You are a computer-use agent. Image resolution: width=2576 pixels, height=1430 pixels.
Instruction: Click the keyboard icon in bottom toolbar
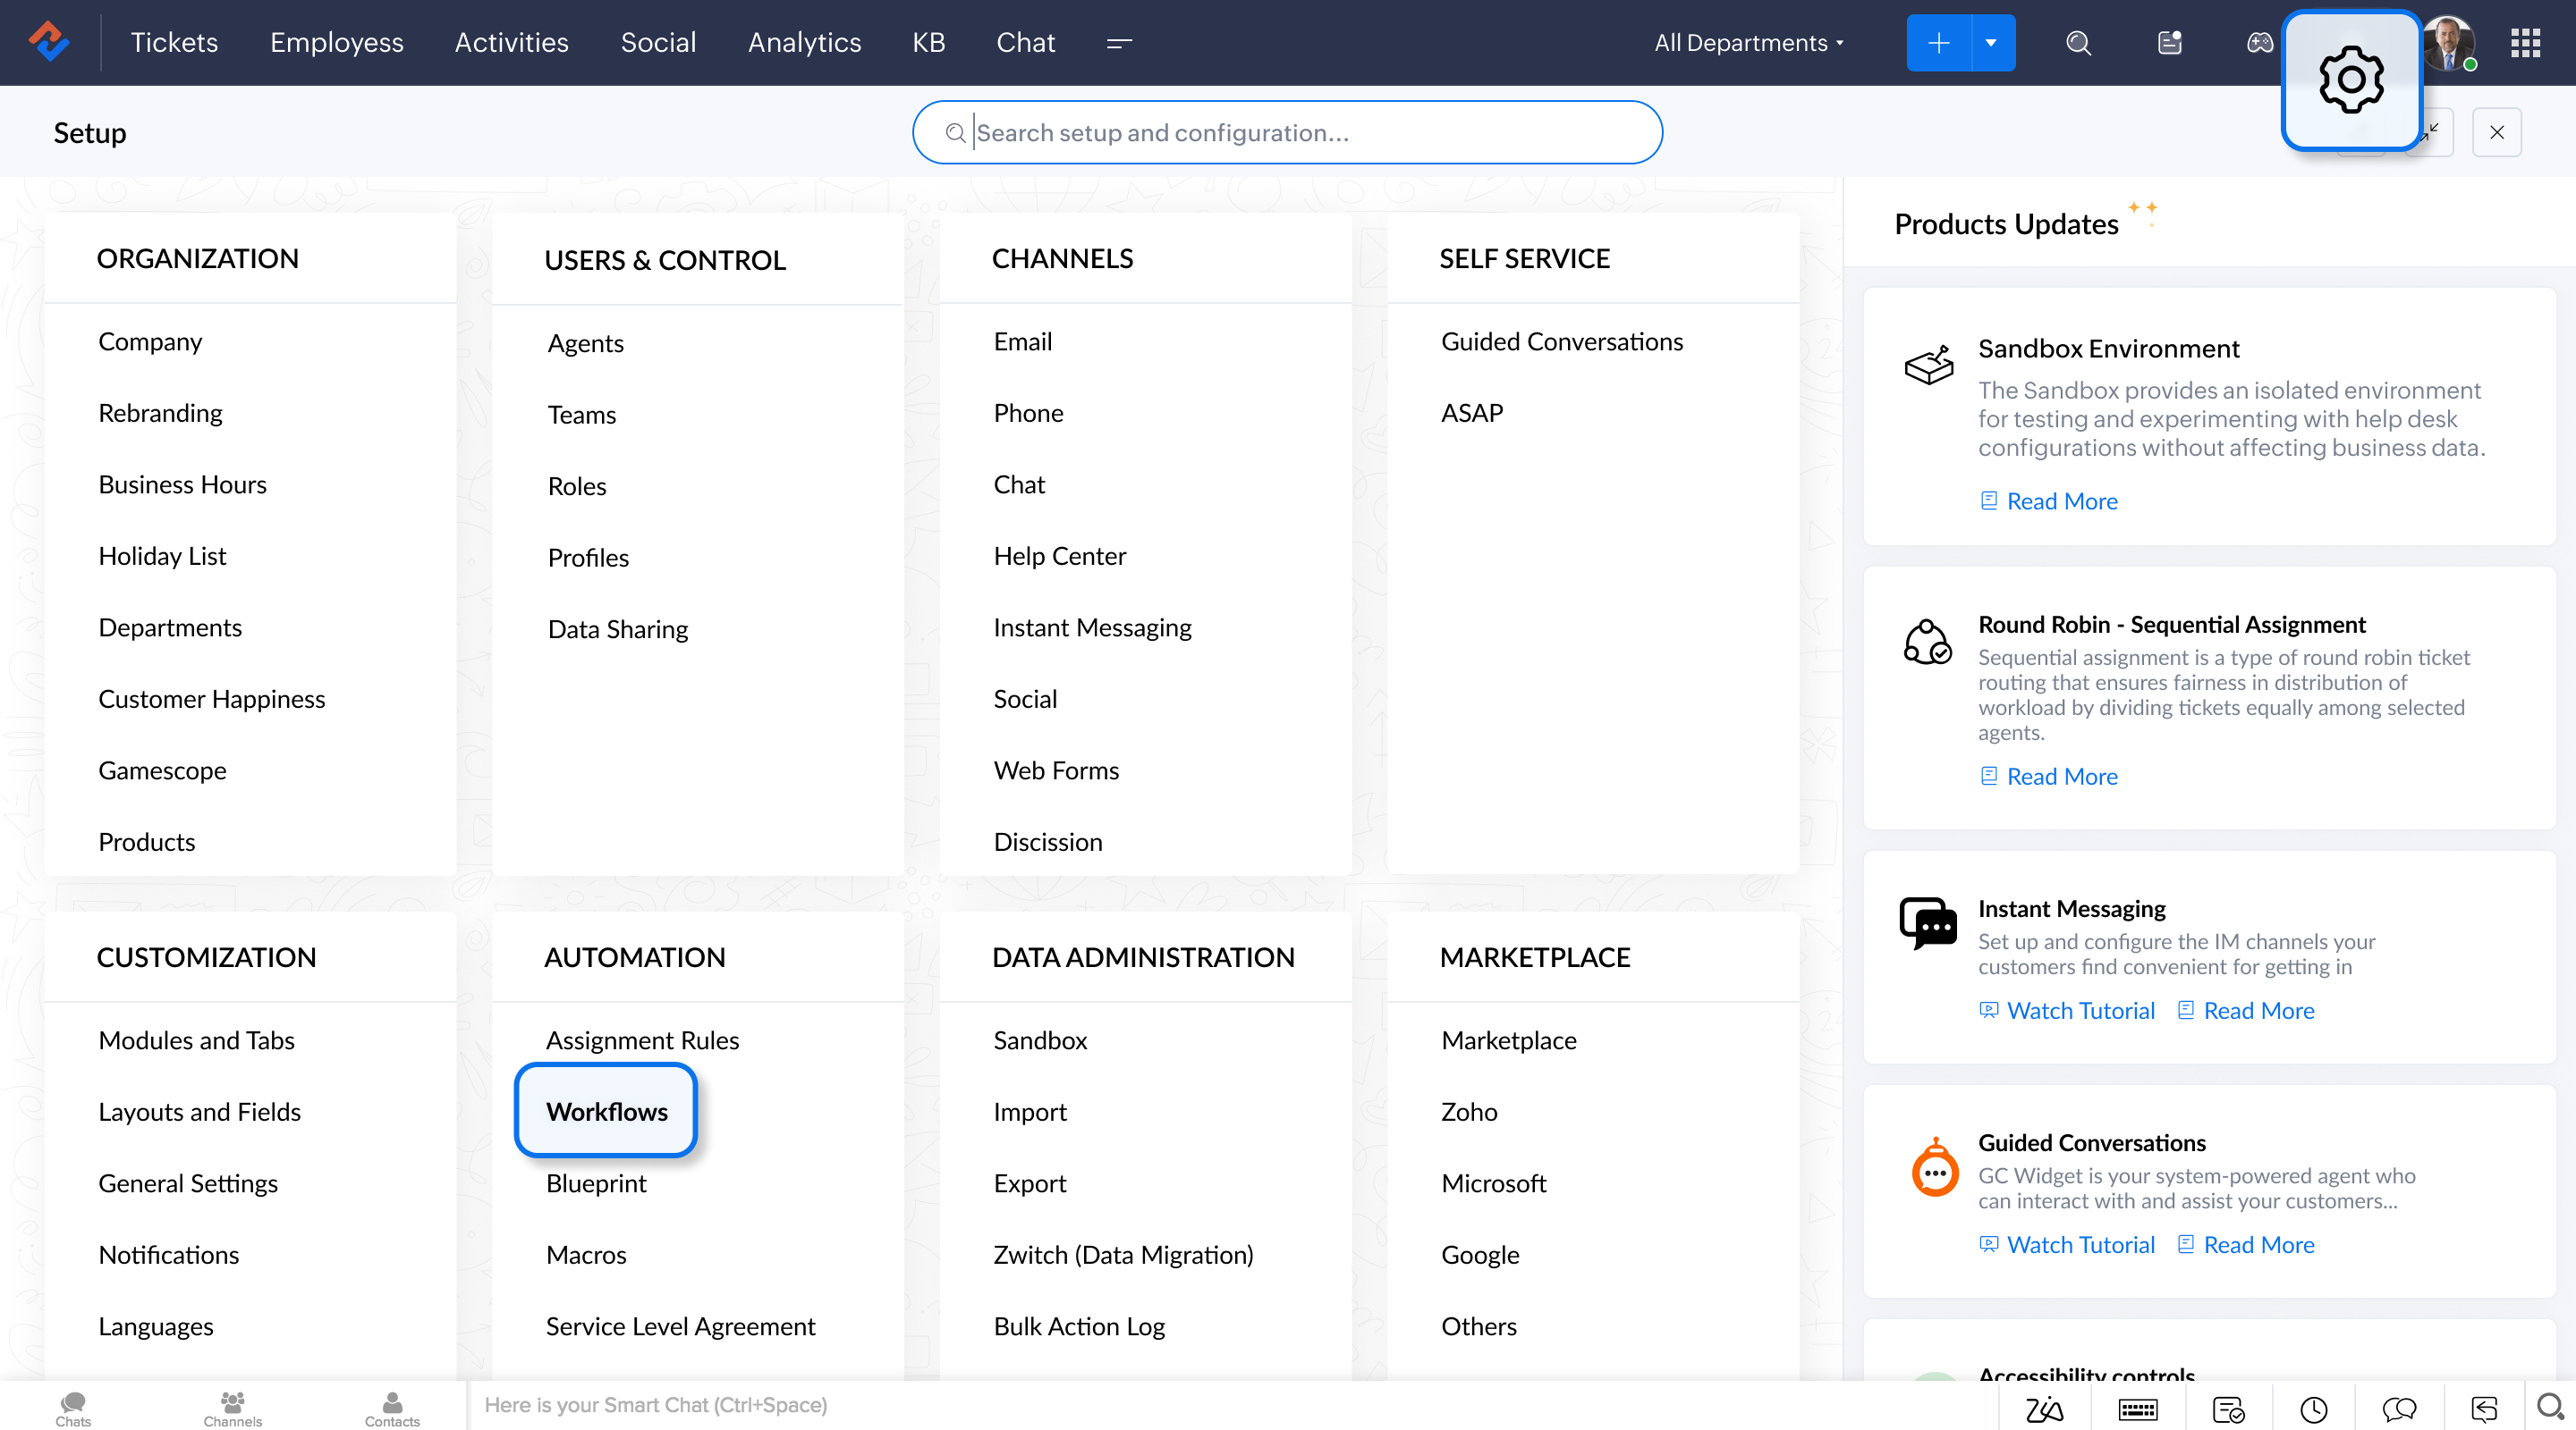pyautogui.click(x=2137, y=1409)
